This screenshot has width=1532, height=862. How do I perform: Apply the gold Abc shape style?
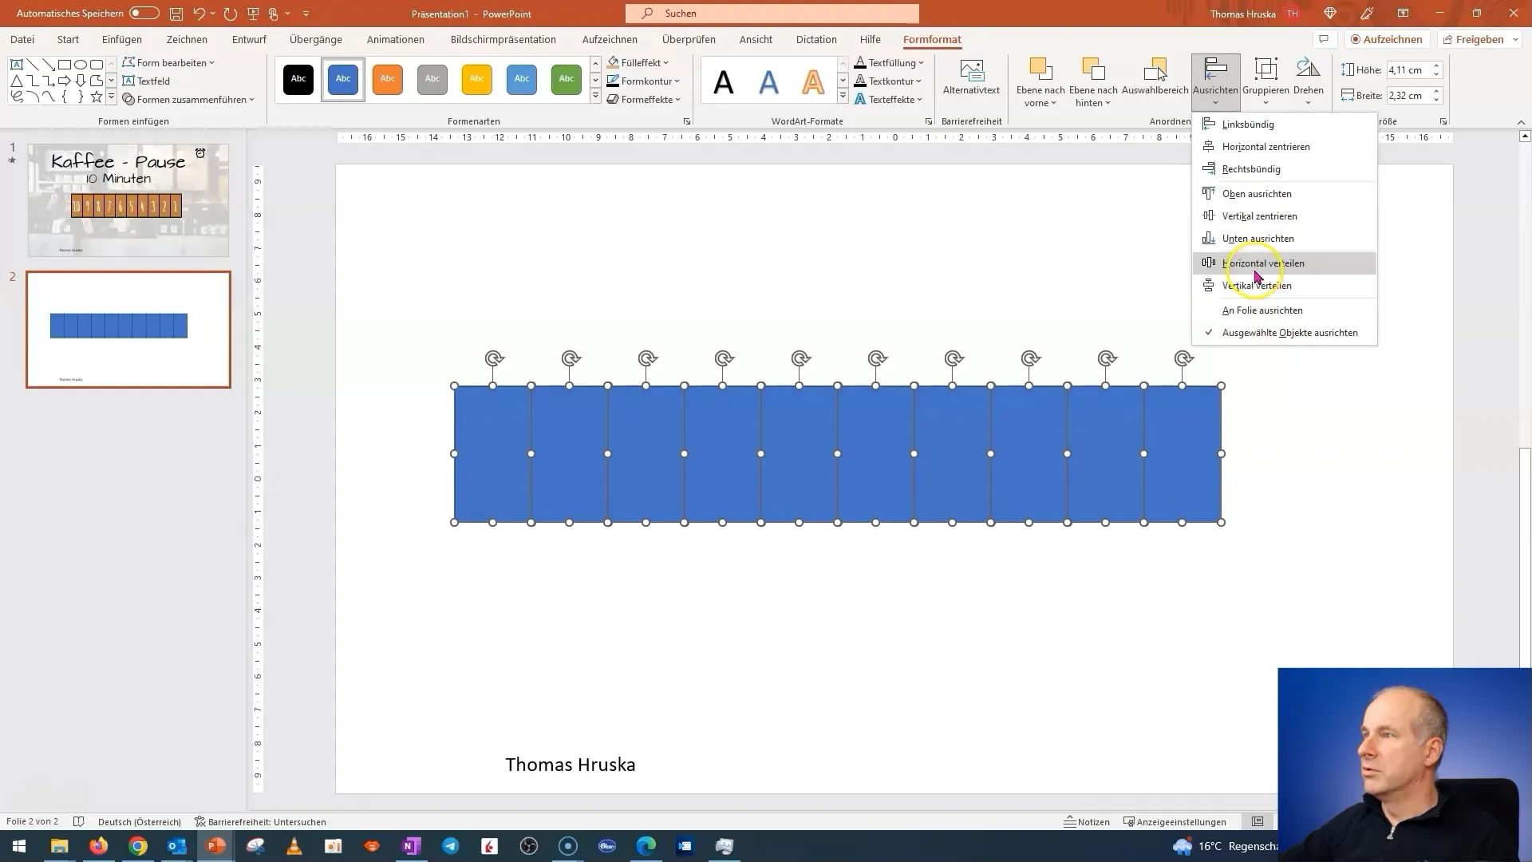click(x=477, y=79)
